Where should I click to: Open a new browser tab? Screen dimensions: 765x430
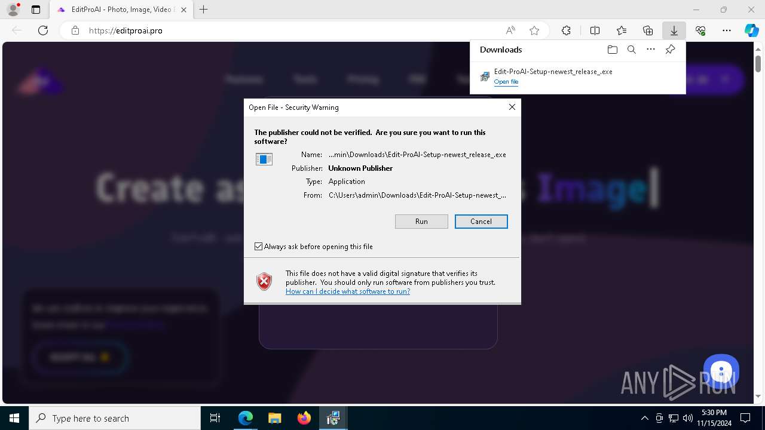[x=204, y=10]
